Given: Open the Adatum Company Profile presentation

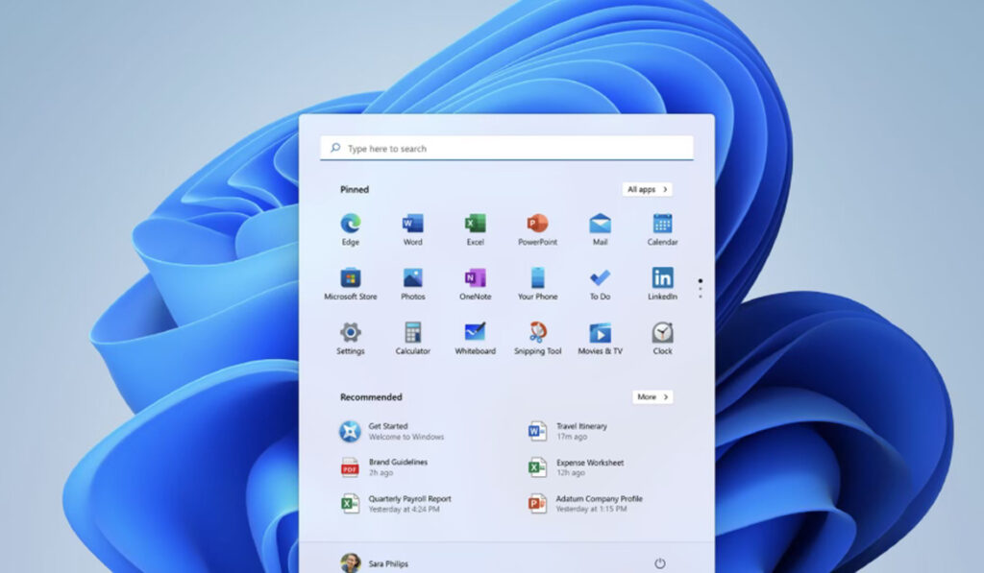Looking at the screenshot, I should pyautogui.click(x=585, y=503).
